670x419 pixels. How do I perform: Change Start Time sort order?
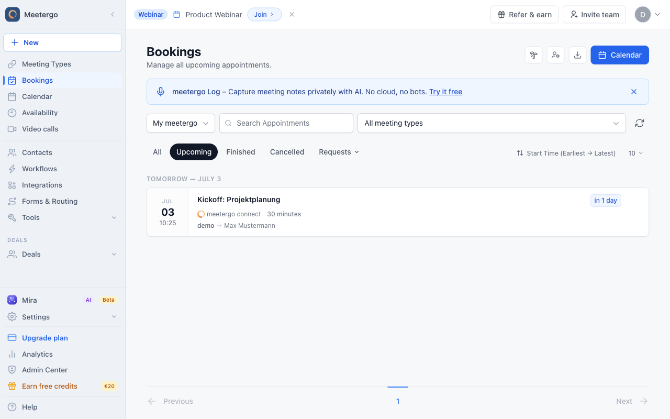566,153
